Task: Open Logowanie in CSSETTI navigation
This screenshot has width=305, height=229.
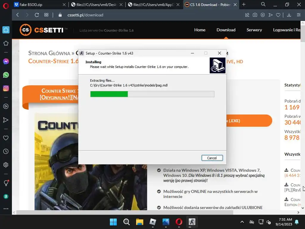Action: tap(287, 30)
